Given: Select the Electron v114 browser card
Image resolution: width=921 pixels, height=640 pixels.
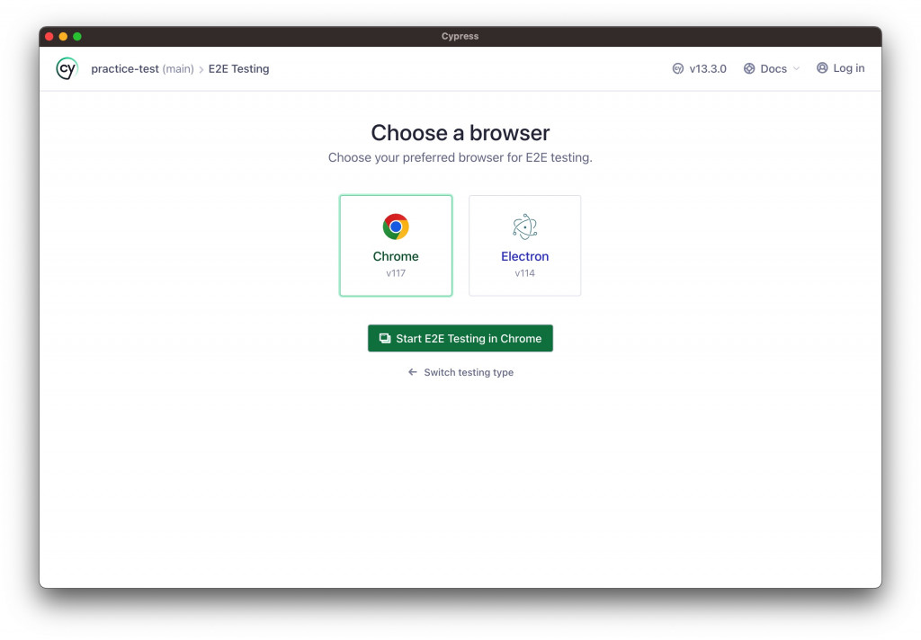Looking at the screenshot, I should click(x=524, y=245).
